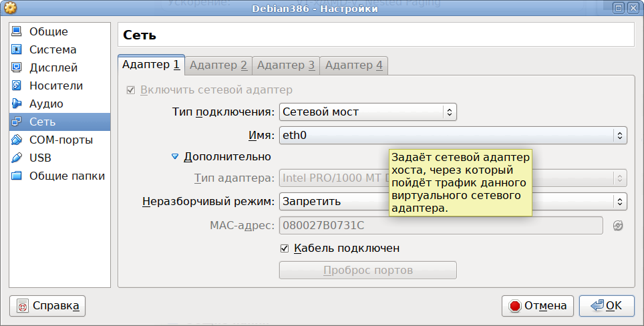Screen dimensions: 644x326
Task: Expand the Имя eth0 combo box
Action: coord(452,136)
